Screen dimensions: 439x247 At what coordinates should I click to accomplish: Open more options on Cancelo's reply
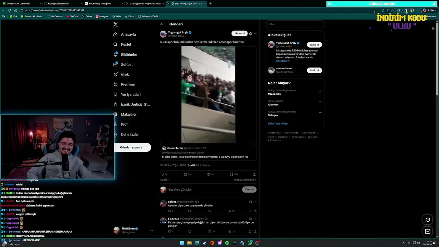pyautogui.click(x=255, y=219)
